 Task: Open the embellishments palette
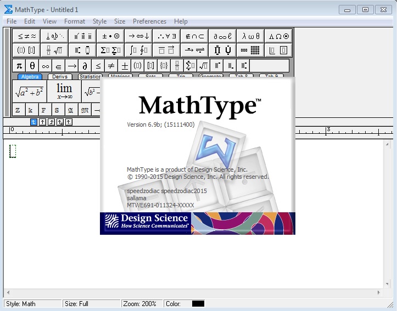[x=82, y=36]
